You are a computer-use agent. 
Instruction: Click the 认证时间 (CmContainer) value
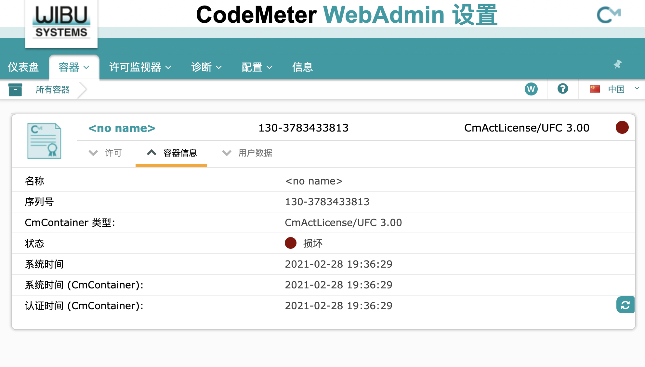338,306
